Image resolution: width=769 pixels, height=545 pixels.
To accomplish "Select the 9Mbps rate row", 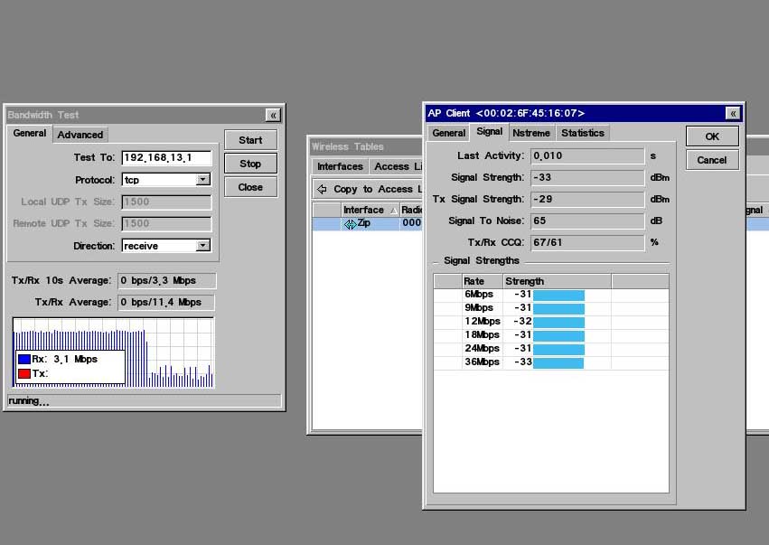I will click(551, 308).
